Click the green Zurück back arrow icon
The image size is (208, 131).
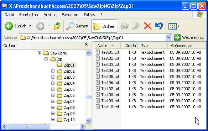coord(9,26)
